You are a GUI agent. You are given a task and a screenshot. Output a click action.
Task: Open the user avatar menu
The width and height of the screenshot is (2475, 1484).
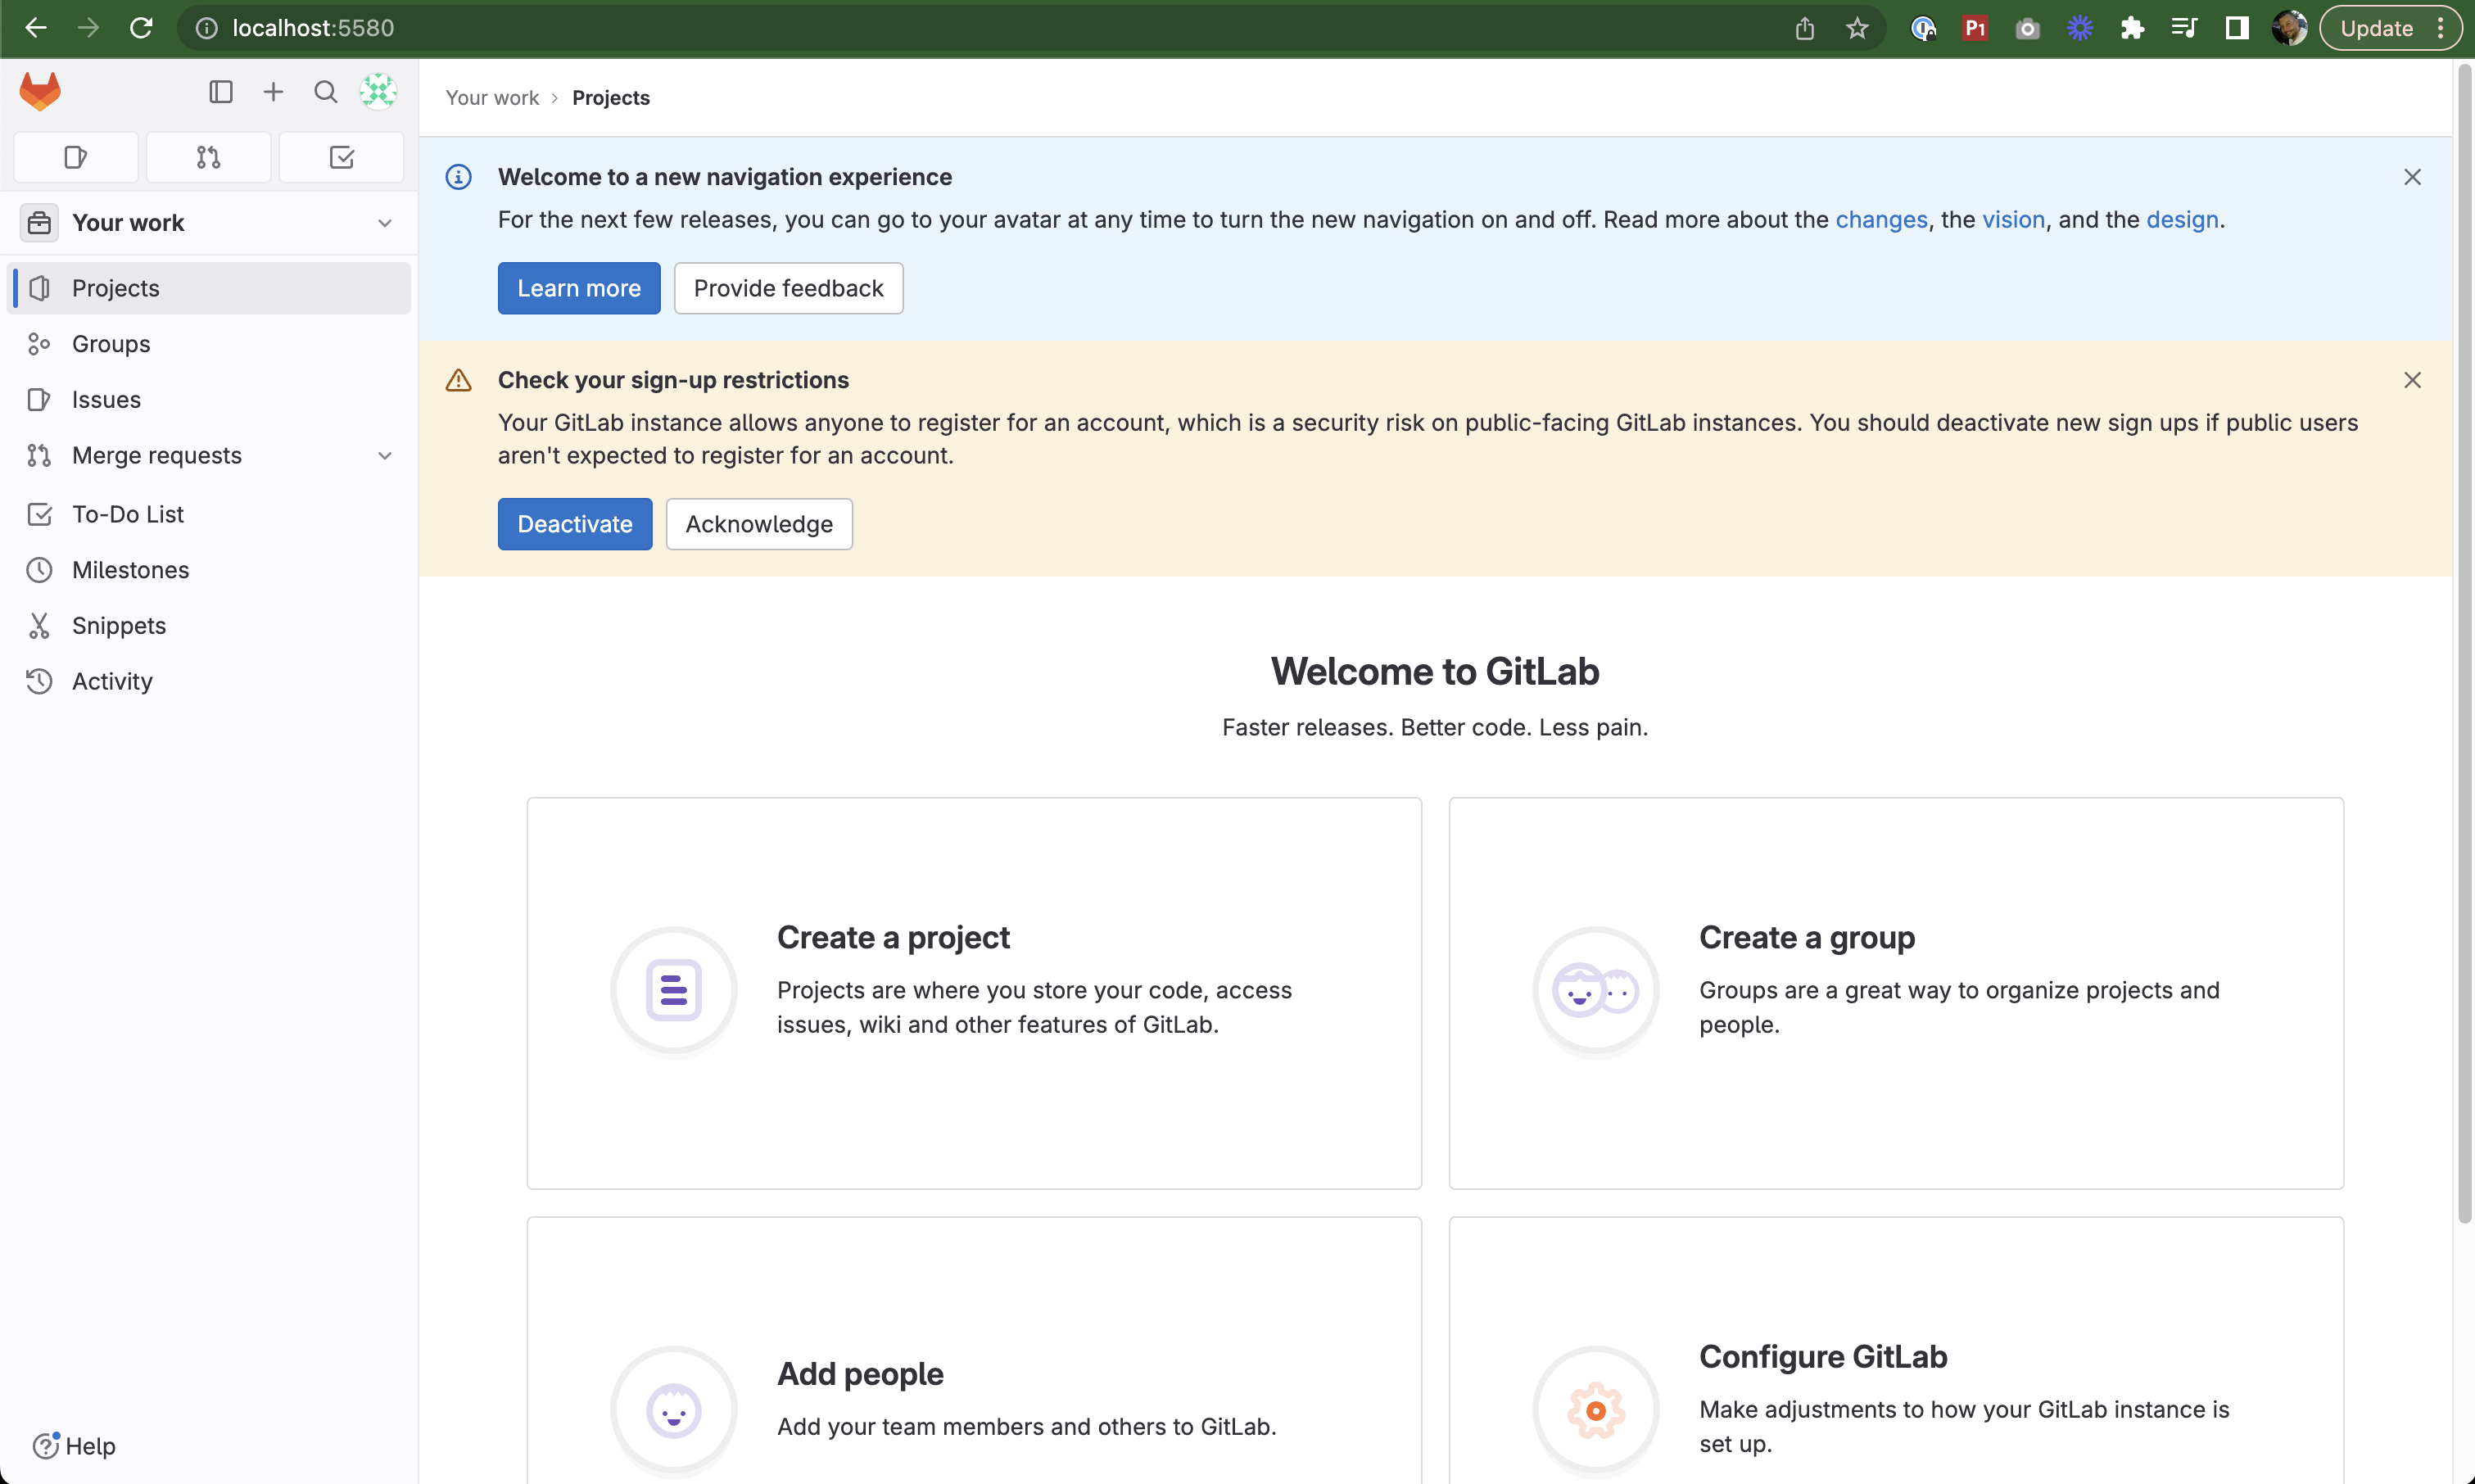(378, 92)
